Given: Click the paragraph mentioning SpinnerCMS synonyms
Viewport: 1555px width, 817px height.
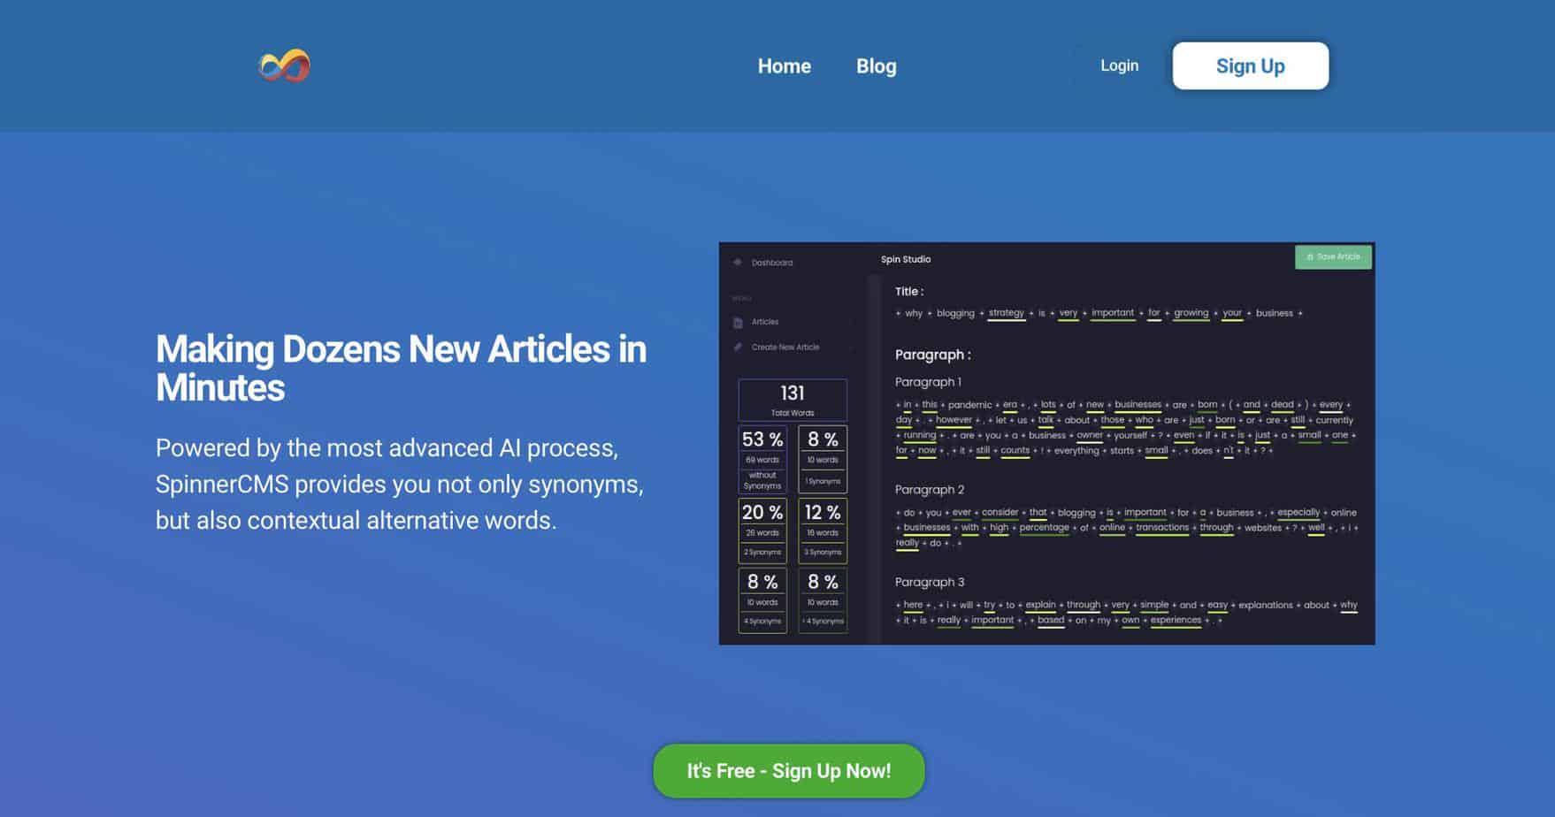Looking at the screenshot, I should click(x=400, y=484).
